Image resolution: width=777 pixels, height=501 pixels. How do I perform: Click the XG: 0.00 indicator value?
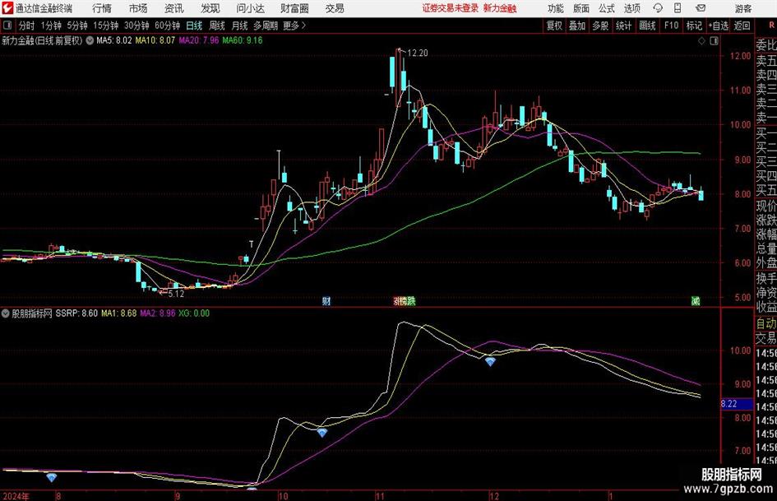[194, 313]
